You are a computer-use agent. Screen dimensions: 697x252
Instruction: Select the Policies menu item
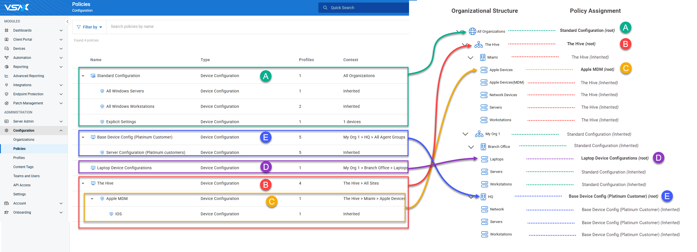point(19,149)
